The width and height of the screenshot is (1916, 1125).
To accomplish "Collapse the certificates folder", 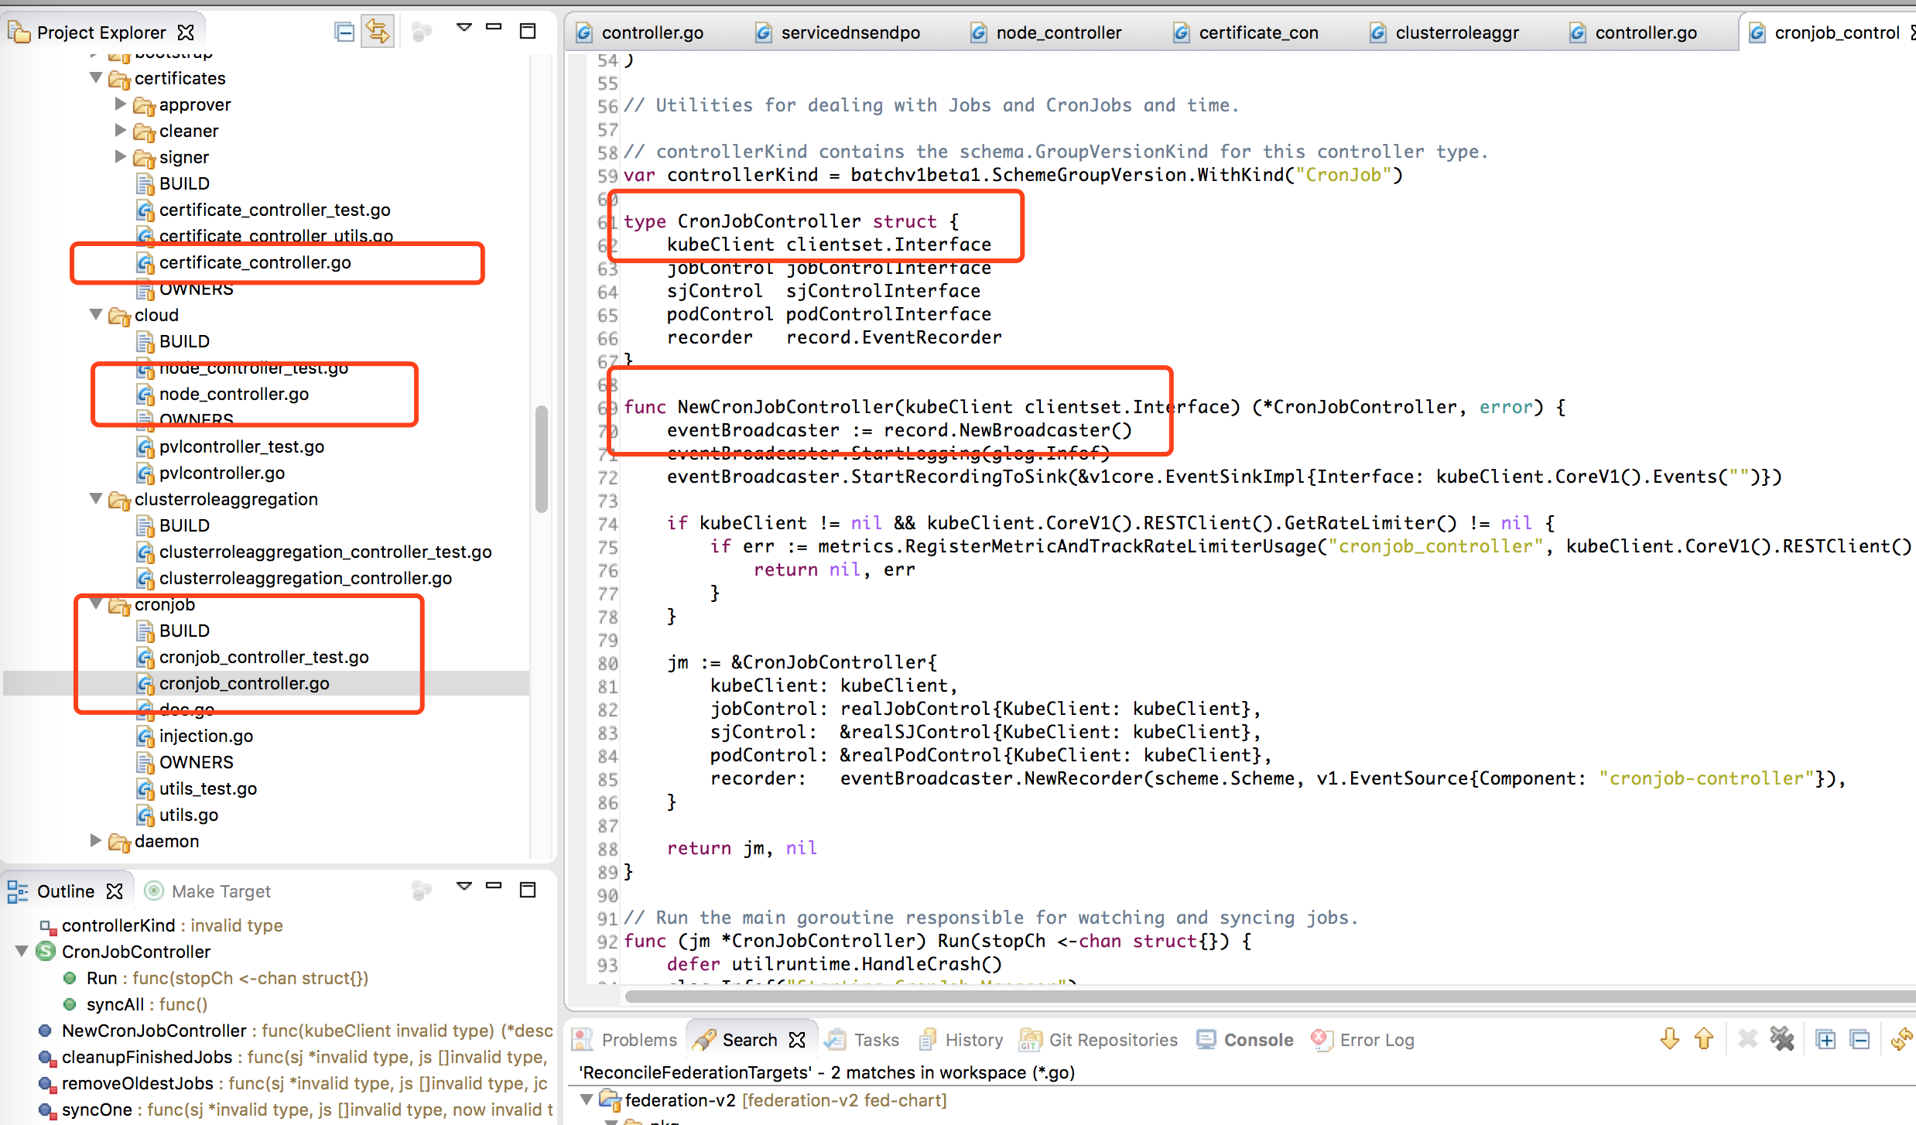I will pos(96,78).
